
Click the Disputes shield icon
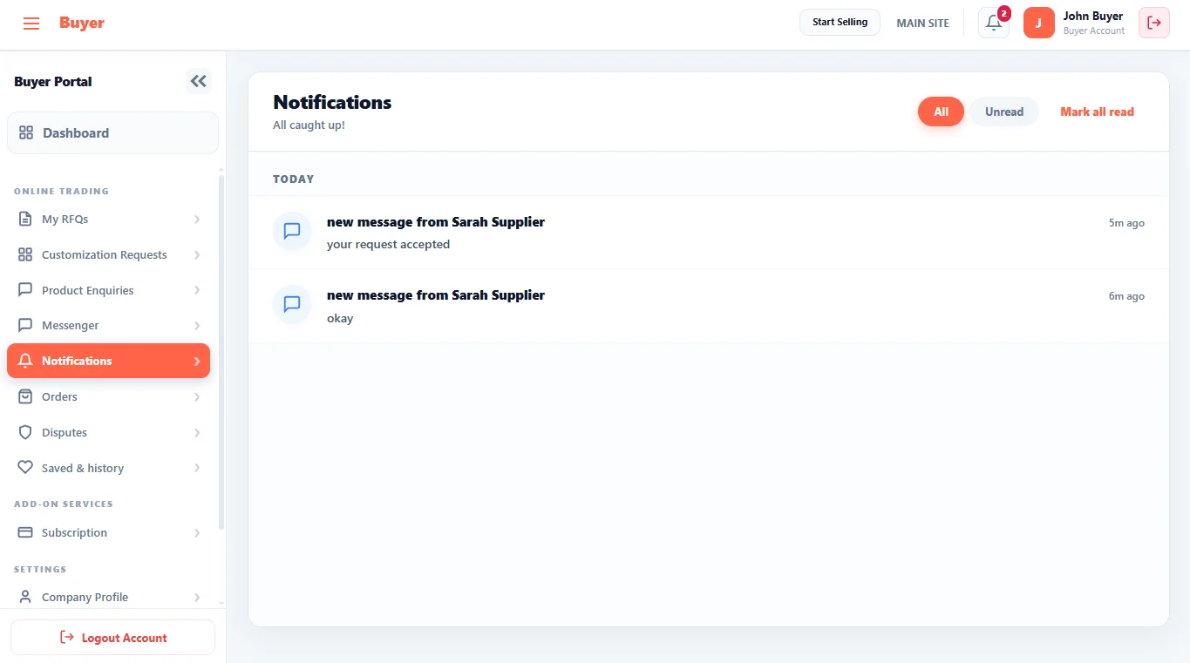point(25,432)
